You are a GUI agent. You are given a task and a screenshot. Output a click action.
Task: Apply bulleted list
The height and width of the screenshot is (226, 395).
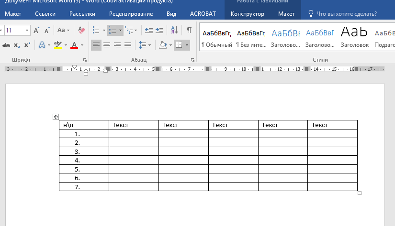point(96,30)
